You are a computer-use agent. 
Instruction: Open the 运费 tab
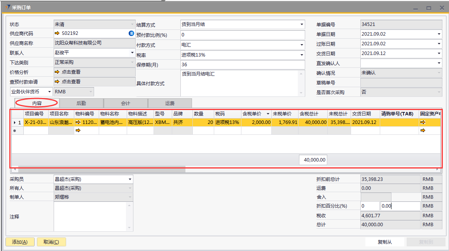tap(170, 103)
